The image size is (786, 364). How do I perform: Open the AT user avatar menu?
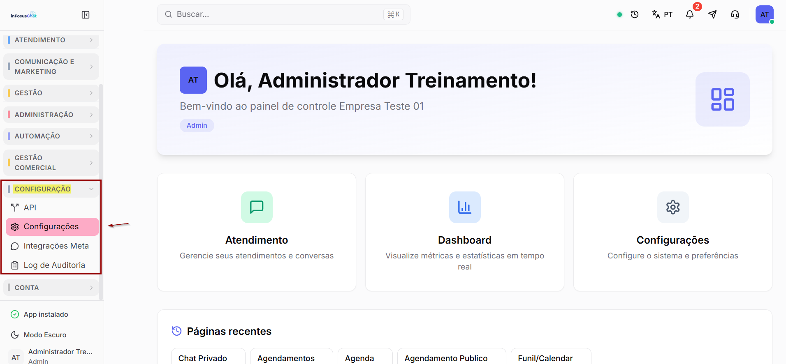pos(765,14)
